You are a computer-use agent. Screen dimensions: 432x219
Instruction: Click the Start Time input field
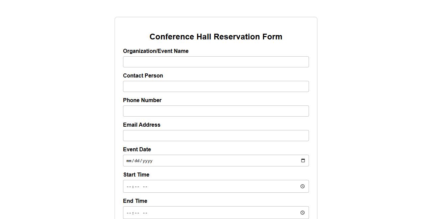(203, 186)
